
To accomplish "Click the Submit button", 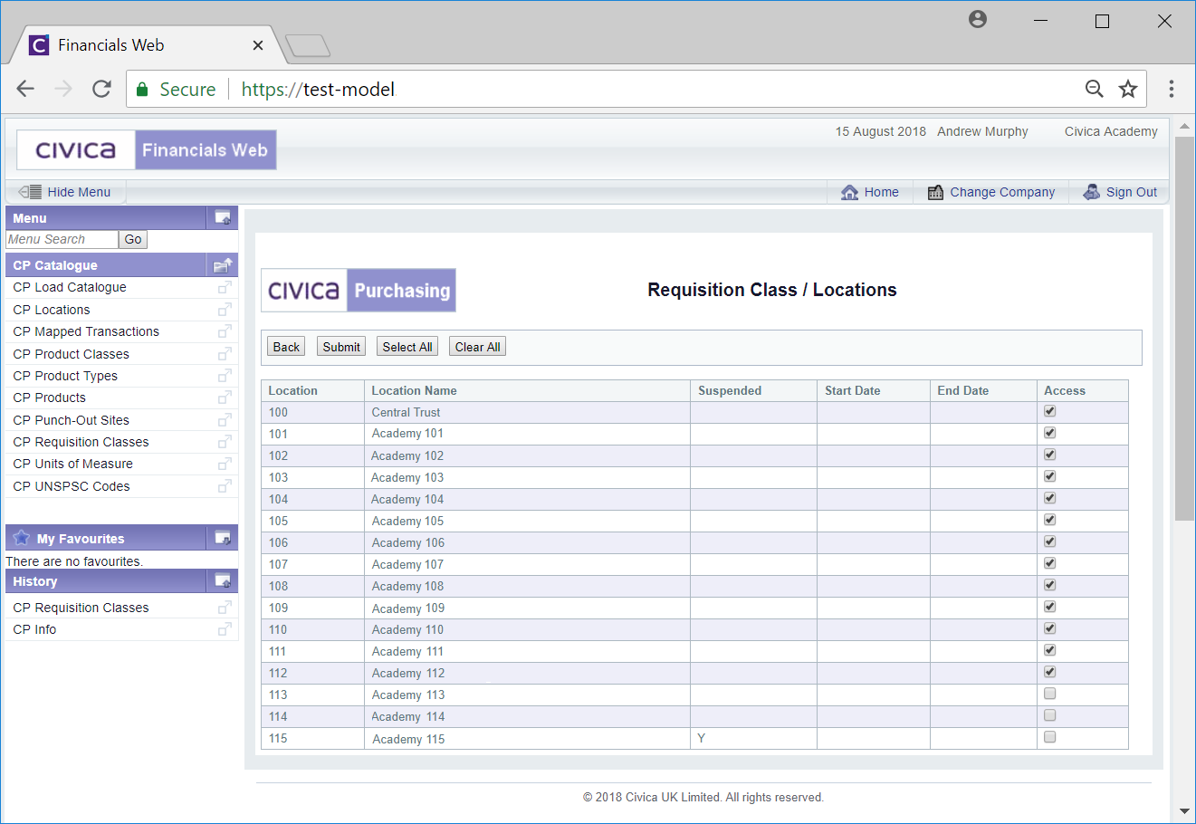I will tap(341, 347).
